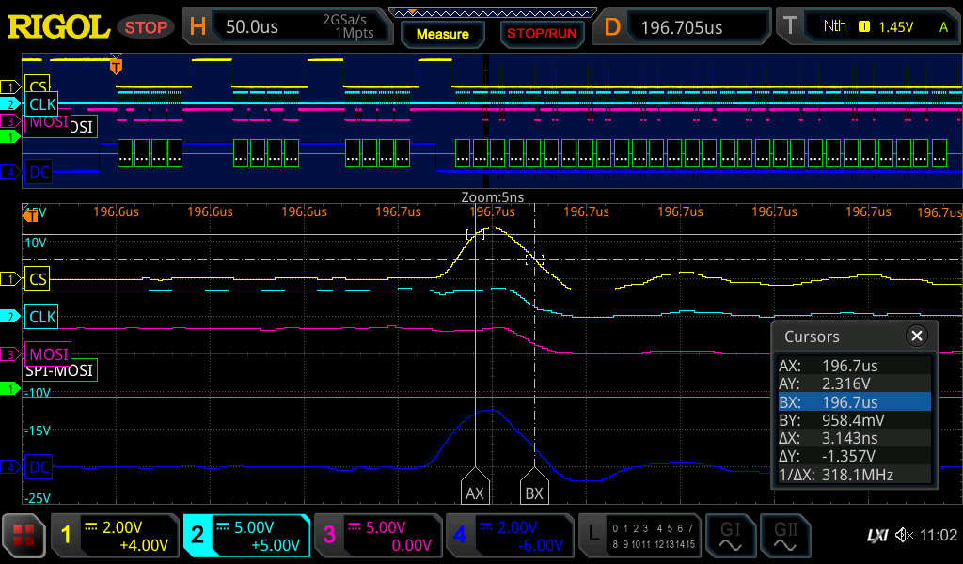
Task: Click the LXI network status icon
Action: click(x=877, y=535)
